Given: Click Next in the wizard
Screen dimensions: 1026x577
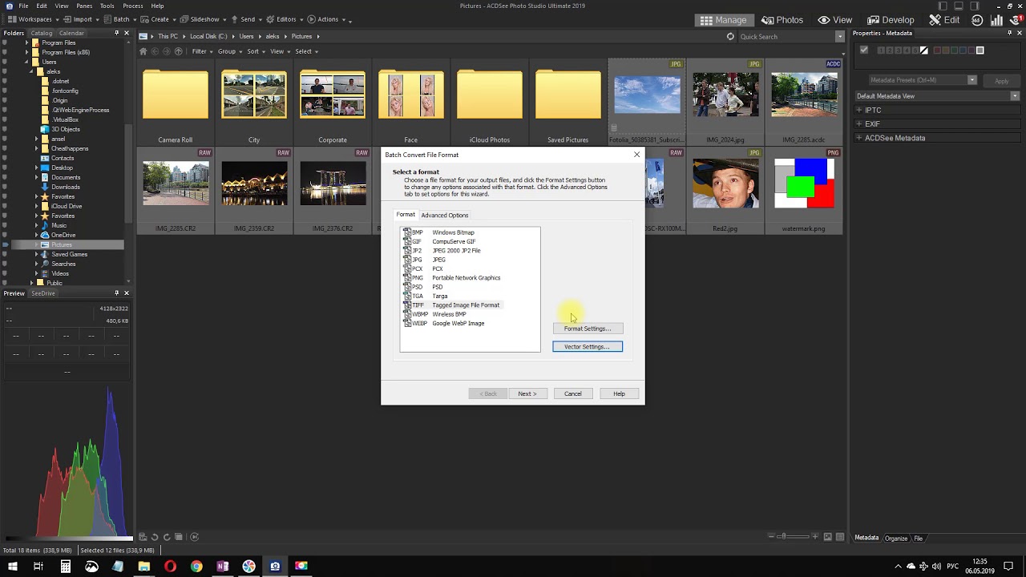Looking at the screenshot, I should click(527, 393).
